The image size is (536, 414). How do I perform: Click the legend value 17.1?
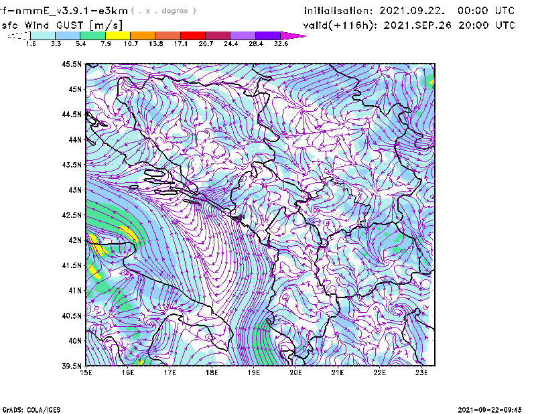tap(181, 44)
